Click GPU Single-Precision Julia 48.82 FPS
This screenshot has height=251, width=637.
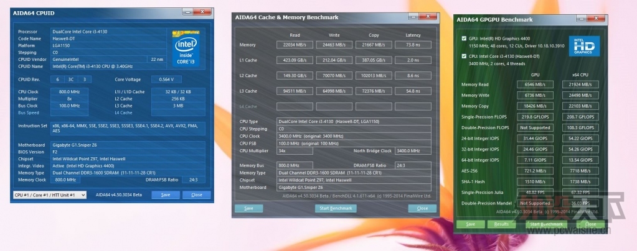535,192
